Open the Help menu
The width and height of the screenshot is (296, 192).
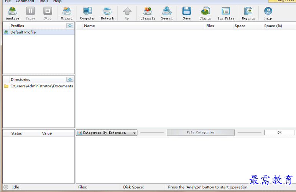pyautogui.click(x=57, y=1)
